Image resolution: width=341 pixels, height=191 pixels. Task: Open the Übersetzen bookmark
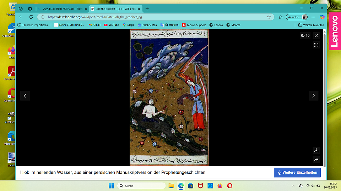coord(169,25)
